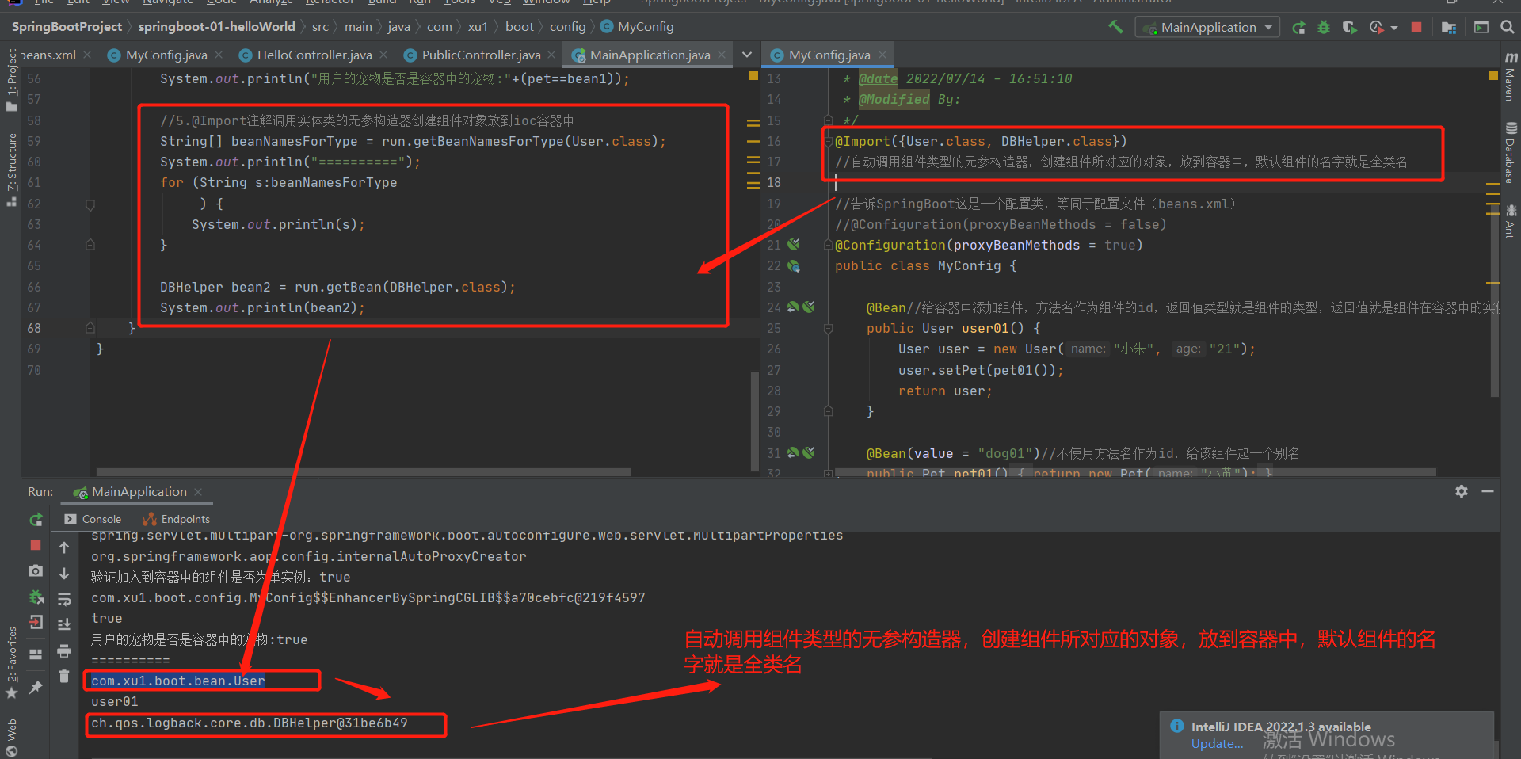Image resolution: width=1521 pixels, height=759 pixels.
Task: Print the console output
Action: point(64,650)
